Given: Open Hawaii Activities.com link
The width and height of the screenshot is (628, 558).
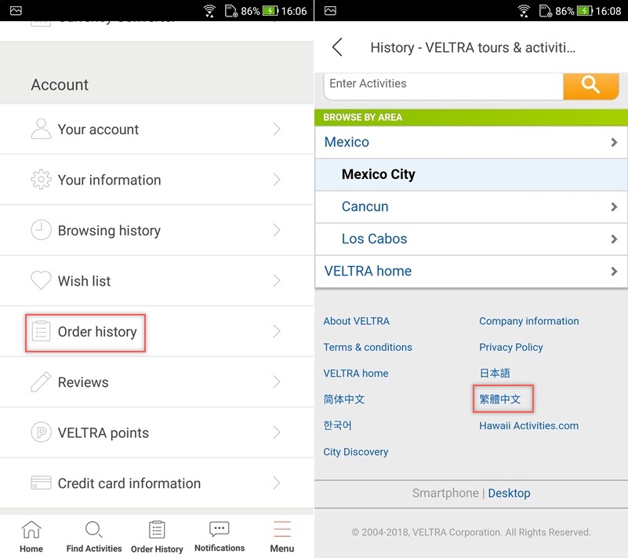Looking at the screenshot, I should [528, 425].
